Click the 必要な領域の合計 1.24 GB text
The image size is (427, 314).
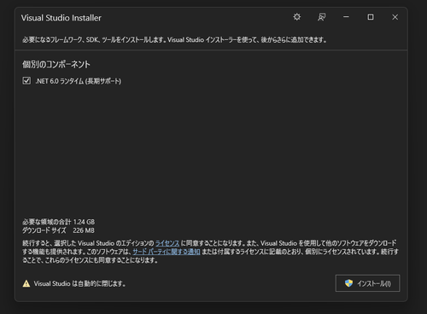(x=58, y=222)
